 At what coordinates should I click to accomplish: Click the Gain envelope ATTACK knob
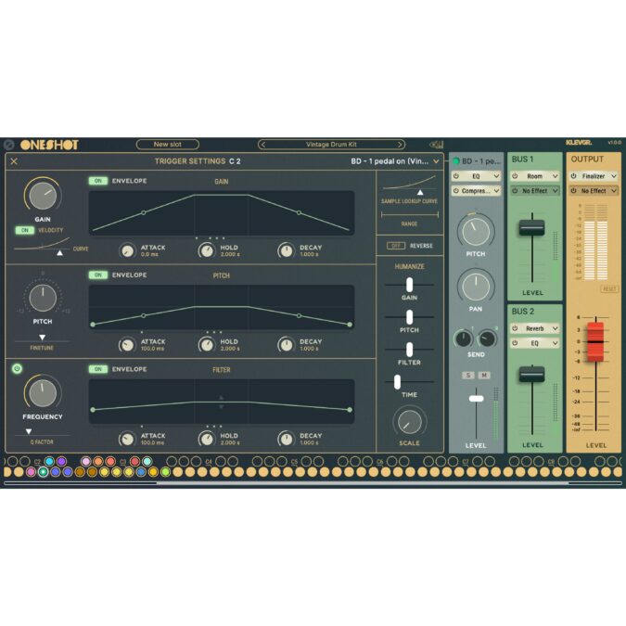point(127,250)
